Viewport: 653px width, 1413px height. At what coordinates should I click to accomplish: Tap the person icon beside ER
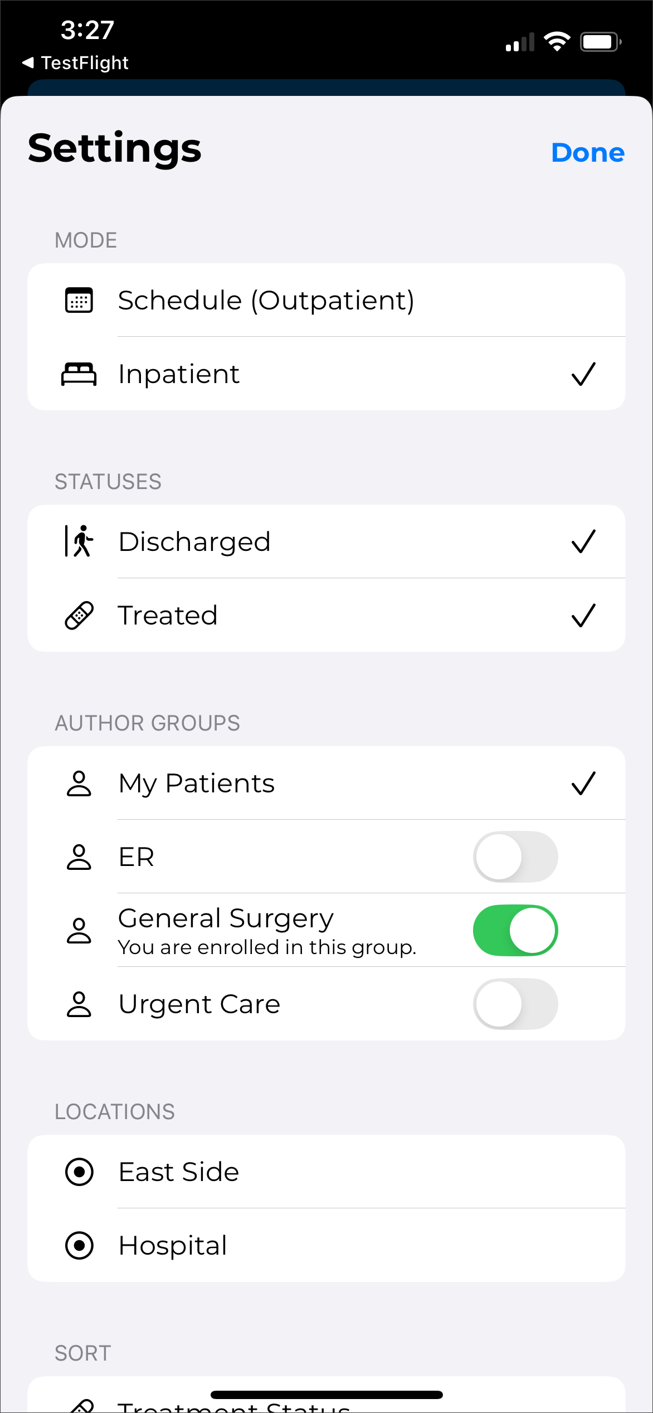tap(79, 857)
